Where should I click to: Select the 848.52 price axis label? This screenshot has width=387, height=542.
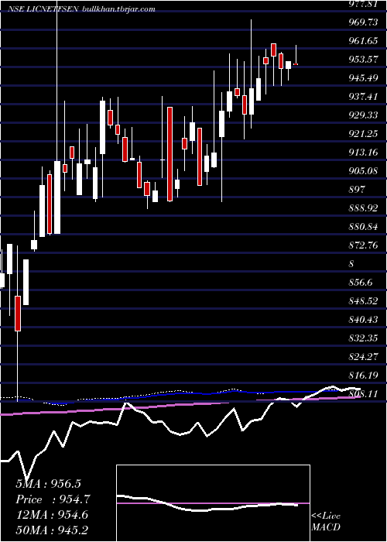pyautogui.click(x=365, y=301)
